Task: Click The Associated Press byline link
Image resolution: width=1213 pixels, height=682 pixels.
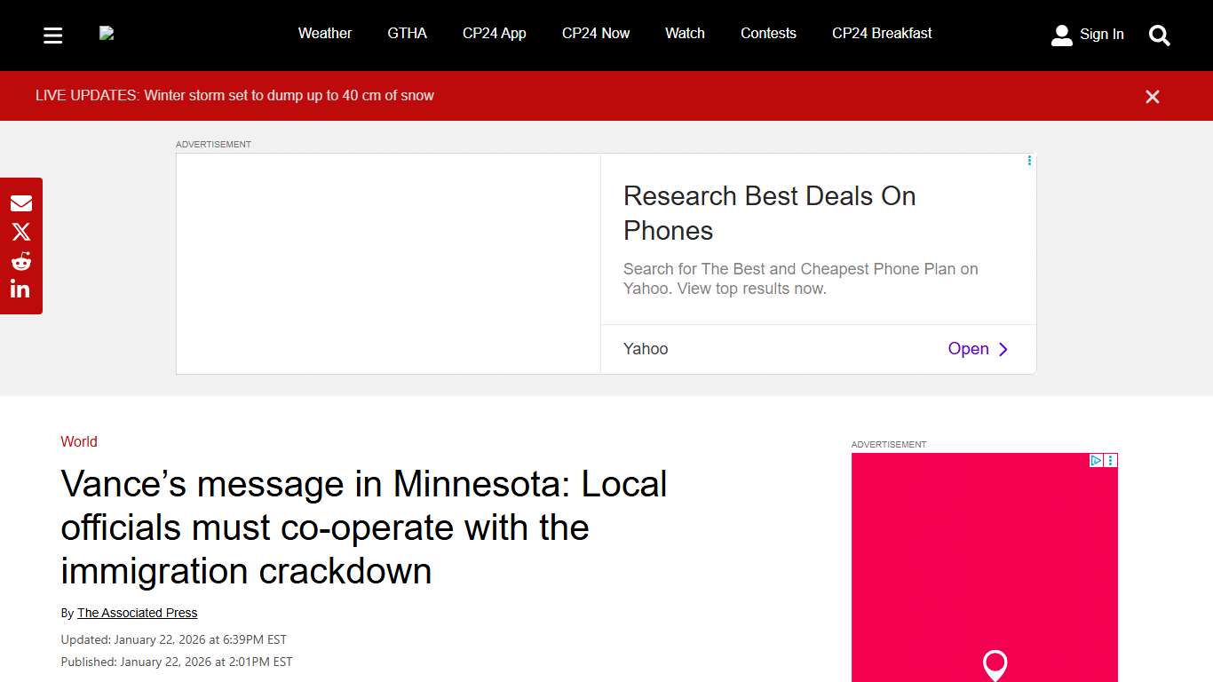Action: point(137,612)
